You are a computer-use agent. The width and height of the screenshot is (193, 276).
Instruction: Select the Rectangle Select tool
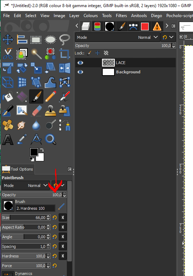(x=36, y=40)
